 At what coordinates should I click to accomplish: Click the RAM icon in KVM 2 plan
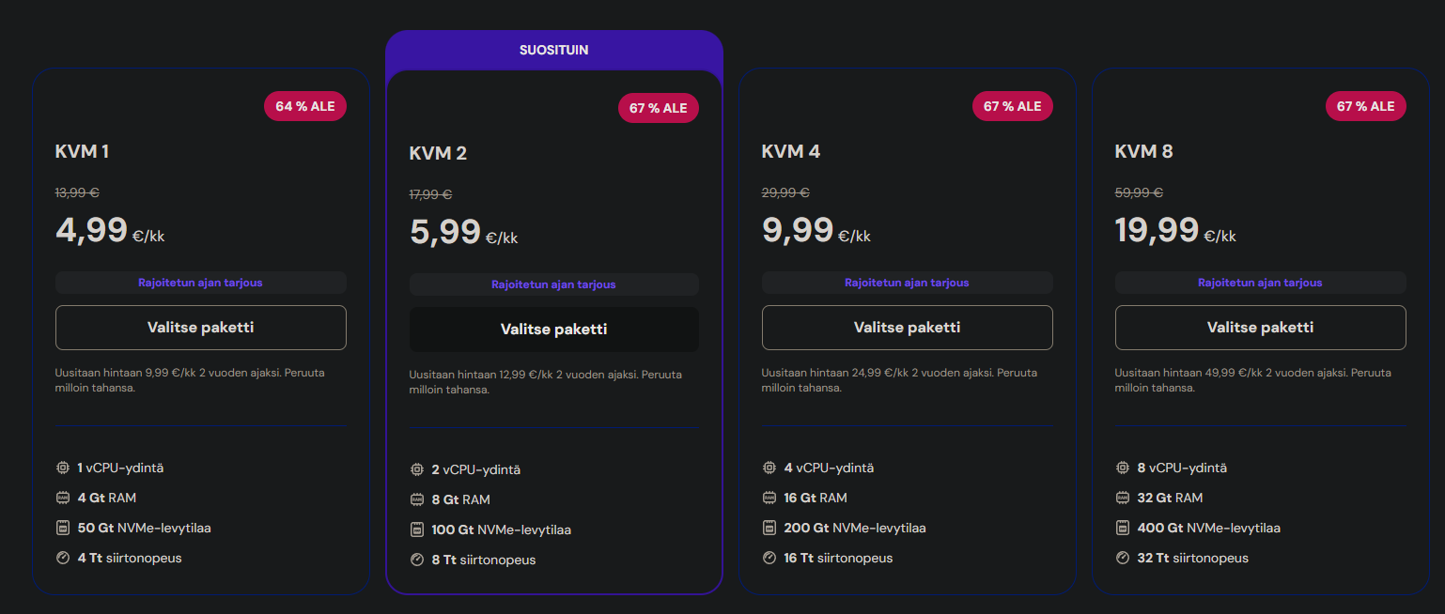click(417, 499)
